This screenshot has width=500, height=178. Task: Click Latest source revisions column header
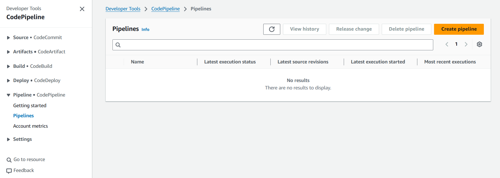pos(303,62)
